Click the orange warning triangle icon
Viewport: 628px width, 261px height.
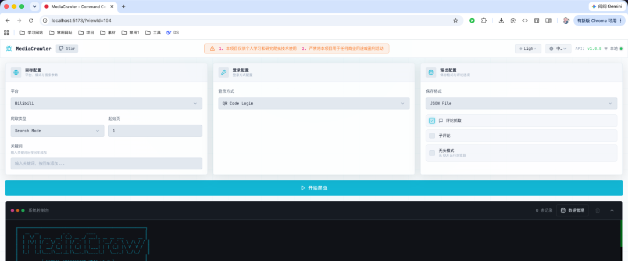(212, 48)
